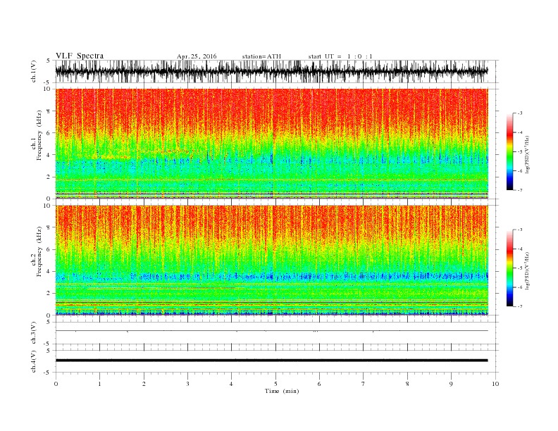This screenshot has height=431, width=558.
Task: Click the "3" minute label on time axis
Action: (187, 384)
